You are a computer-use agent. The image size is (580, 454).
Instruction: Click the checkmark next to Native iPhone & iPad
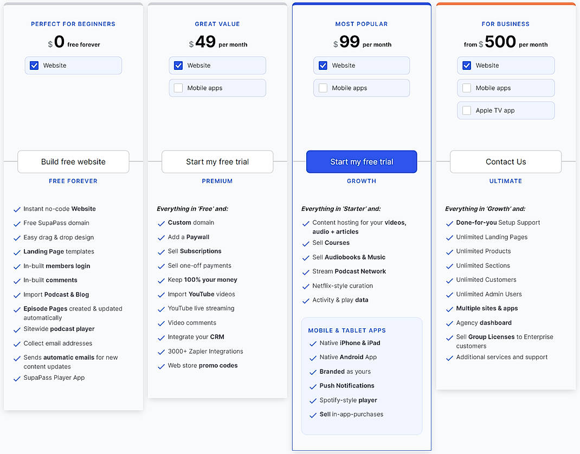click(313, 343)
